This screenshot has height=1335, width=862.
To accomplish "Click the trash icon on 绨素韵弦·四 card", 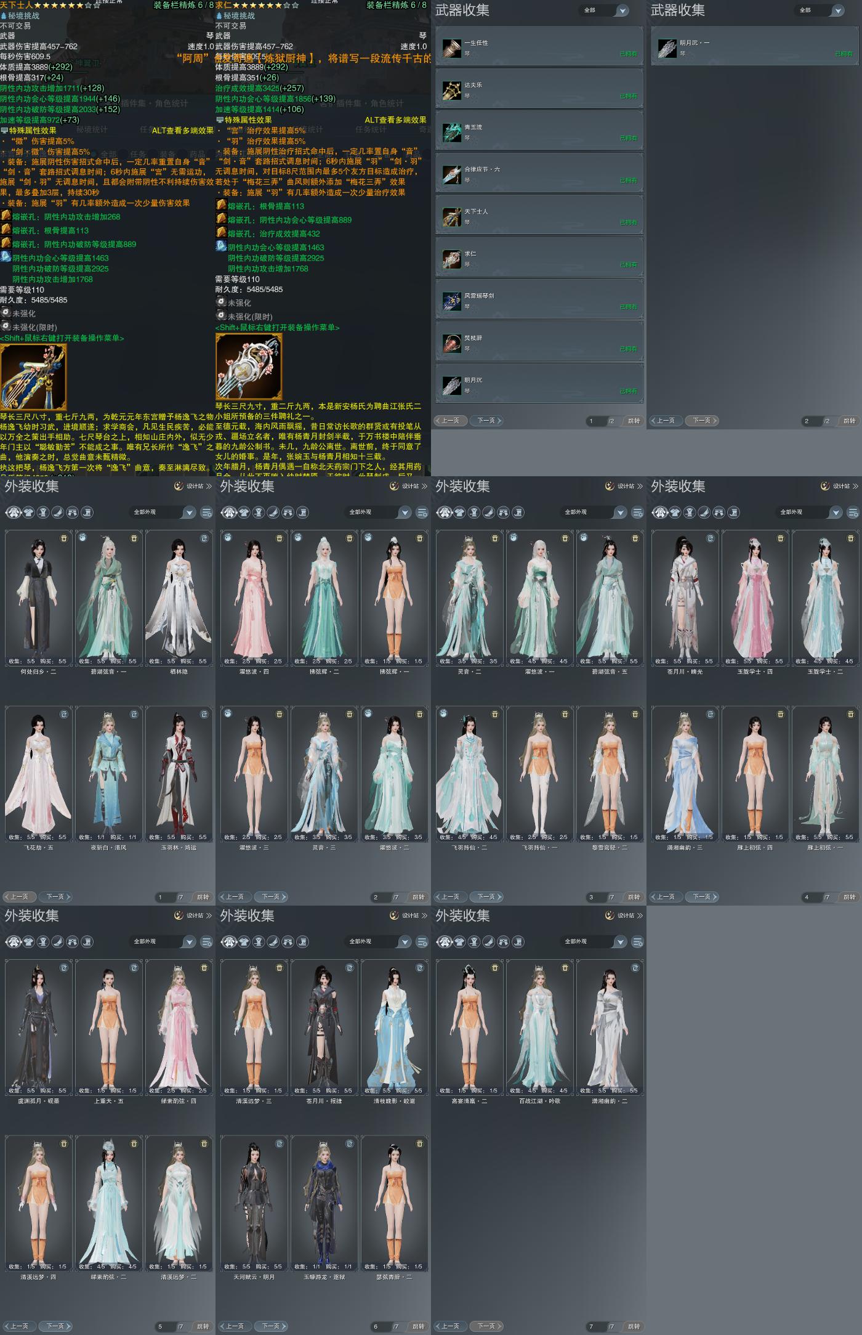I will pyautogui.click(x=204, y=968).
